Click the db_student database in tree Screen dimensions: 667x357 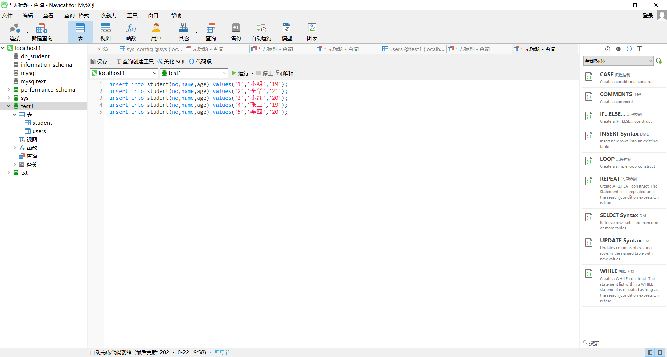click(35, 56)
